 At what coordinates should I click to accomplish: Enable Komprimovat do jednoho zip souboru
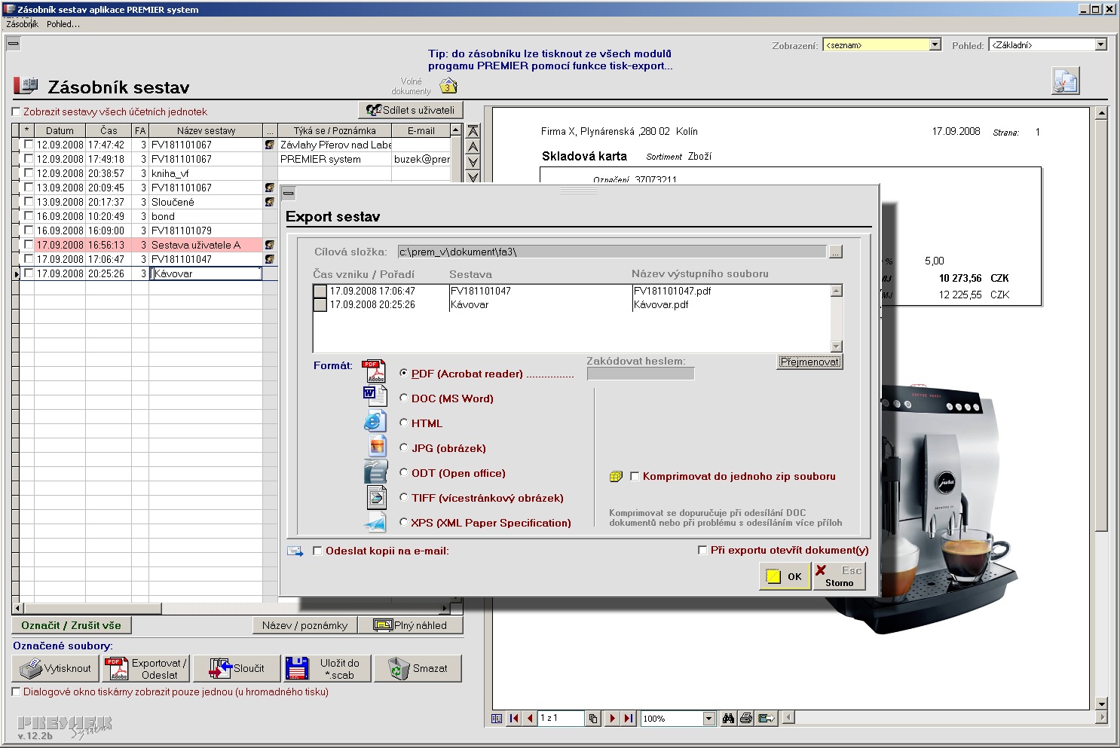click(x=635, y=476)
